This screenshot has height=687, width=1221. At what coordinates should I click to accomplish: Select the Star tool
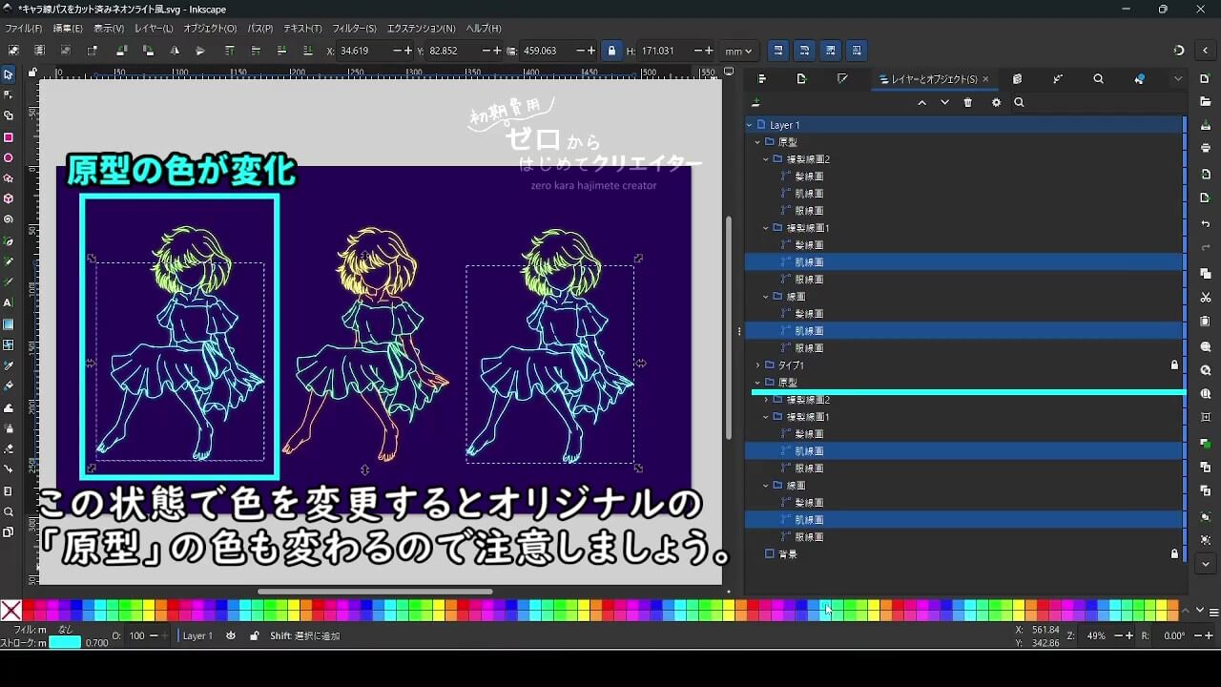(x=10, y=177)
